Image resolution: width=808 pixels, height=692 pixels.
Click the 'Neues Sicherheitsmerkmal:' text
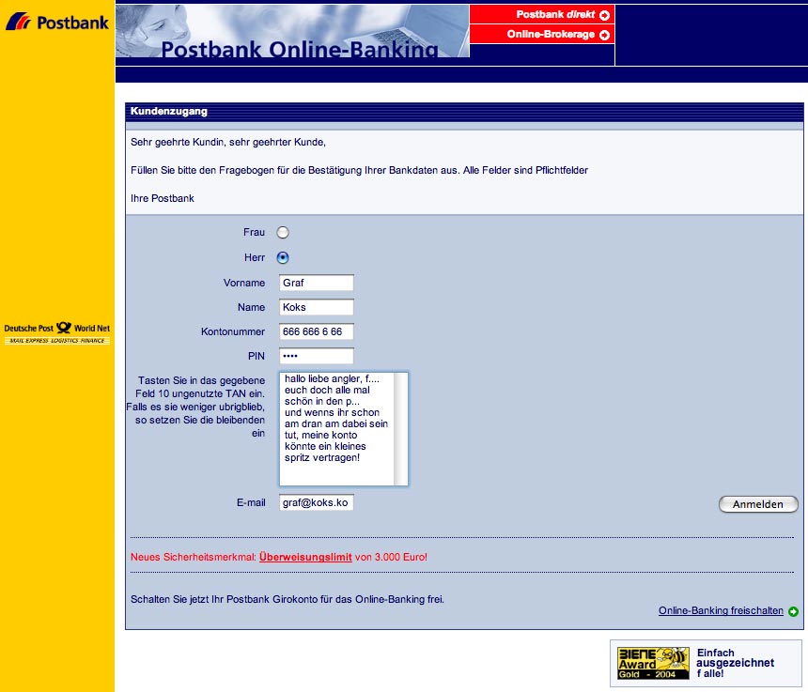tap(193, 557)
